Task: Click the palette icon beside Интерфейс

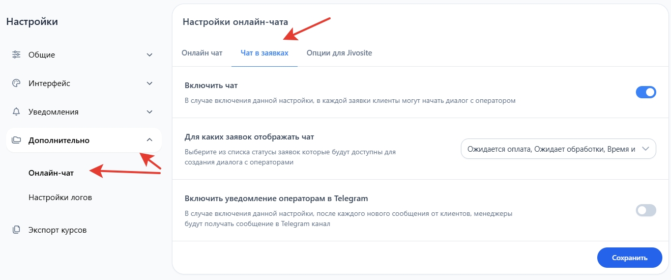Action: (x=16, y=83)
